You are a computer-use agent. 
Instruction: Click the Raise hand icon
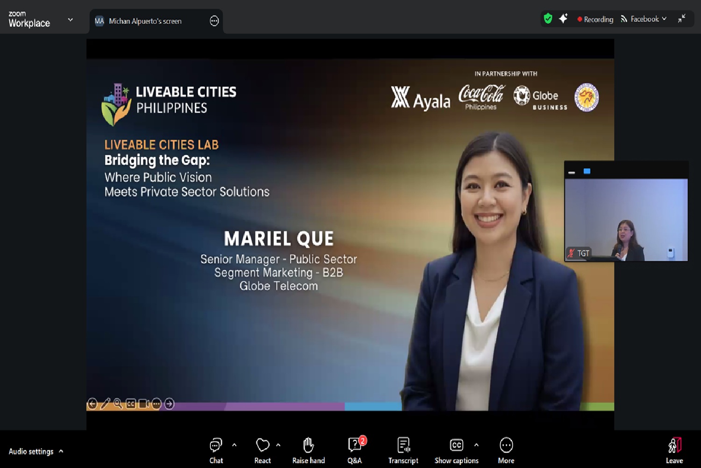[308, 450]
